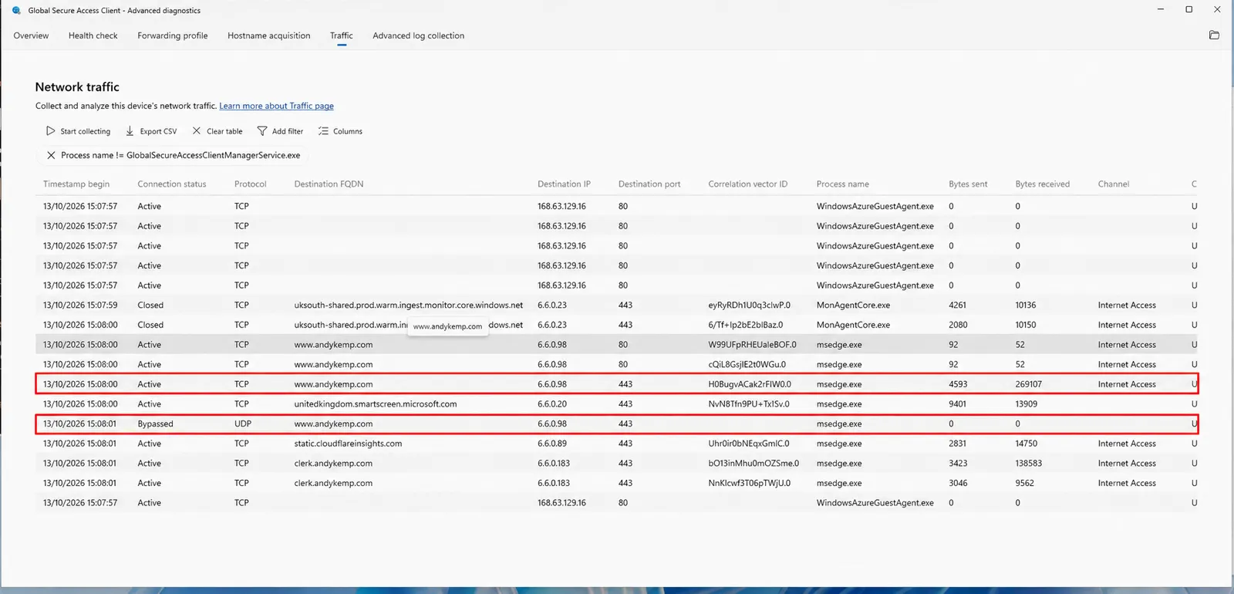The height and width of the screenshot is (594, 1234).
Task: Select the UDP protocol cell
Action: tap(243, 424)
